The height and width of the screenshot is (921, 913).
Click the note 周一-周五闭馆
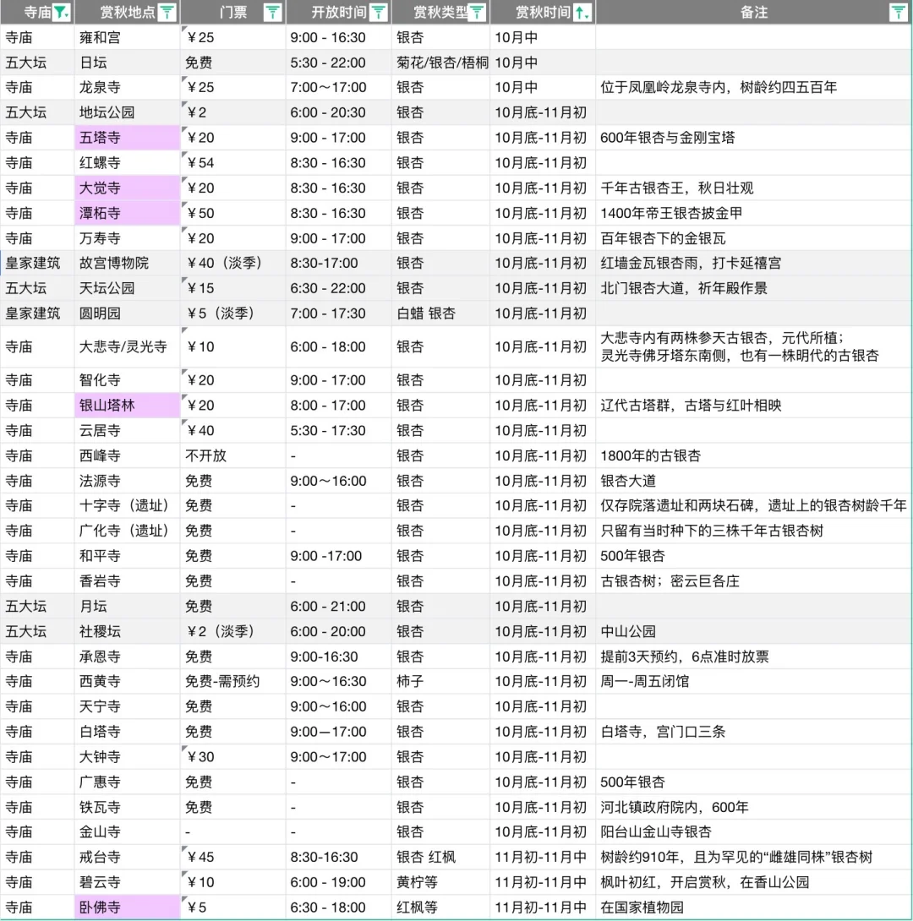pos(644,682)
